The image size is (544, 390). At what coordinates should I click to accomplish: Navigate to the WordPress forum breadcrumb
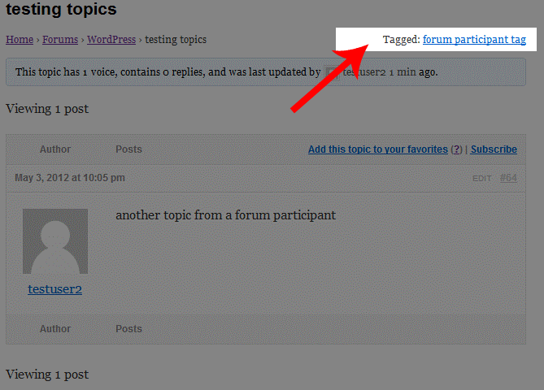pyautogui.click(x=111, y=39)
